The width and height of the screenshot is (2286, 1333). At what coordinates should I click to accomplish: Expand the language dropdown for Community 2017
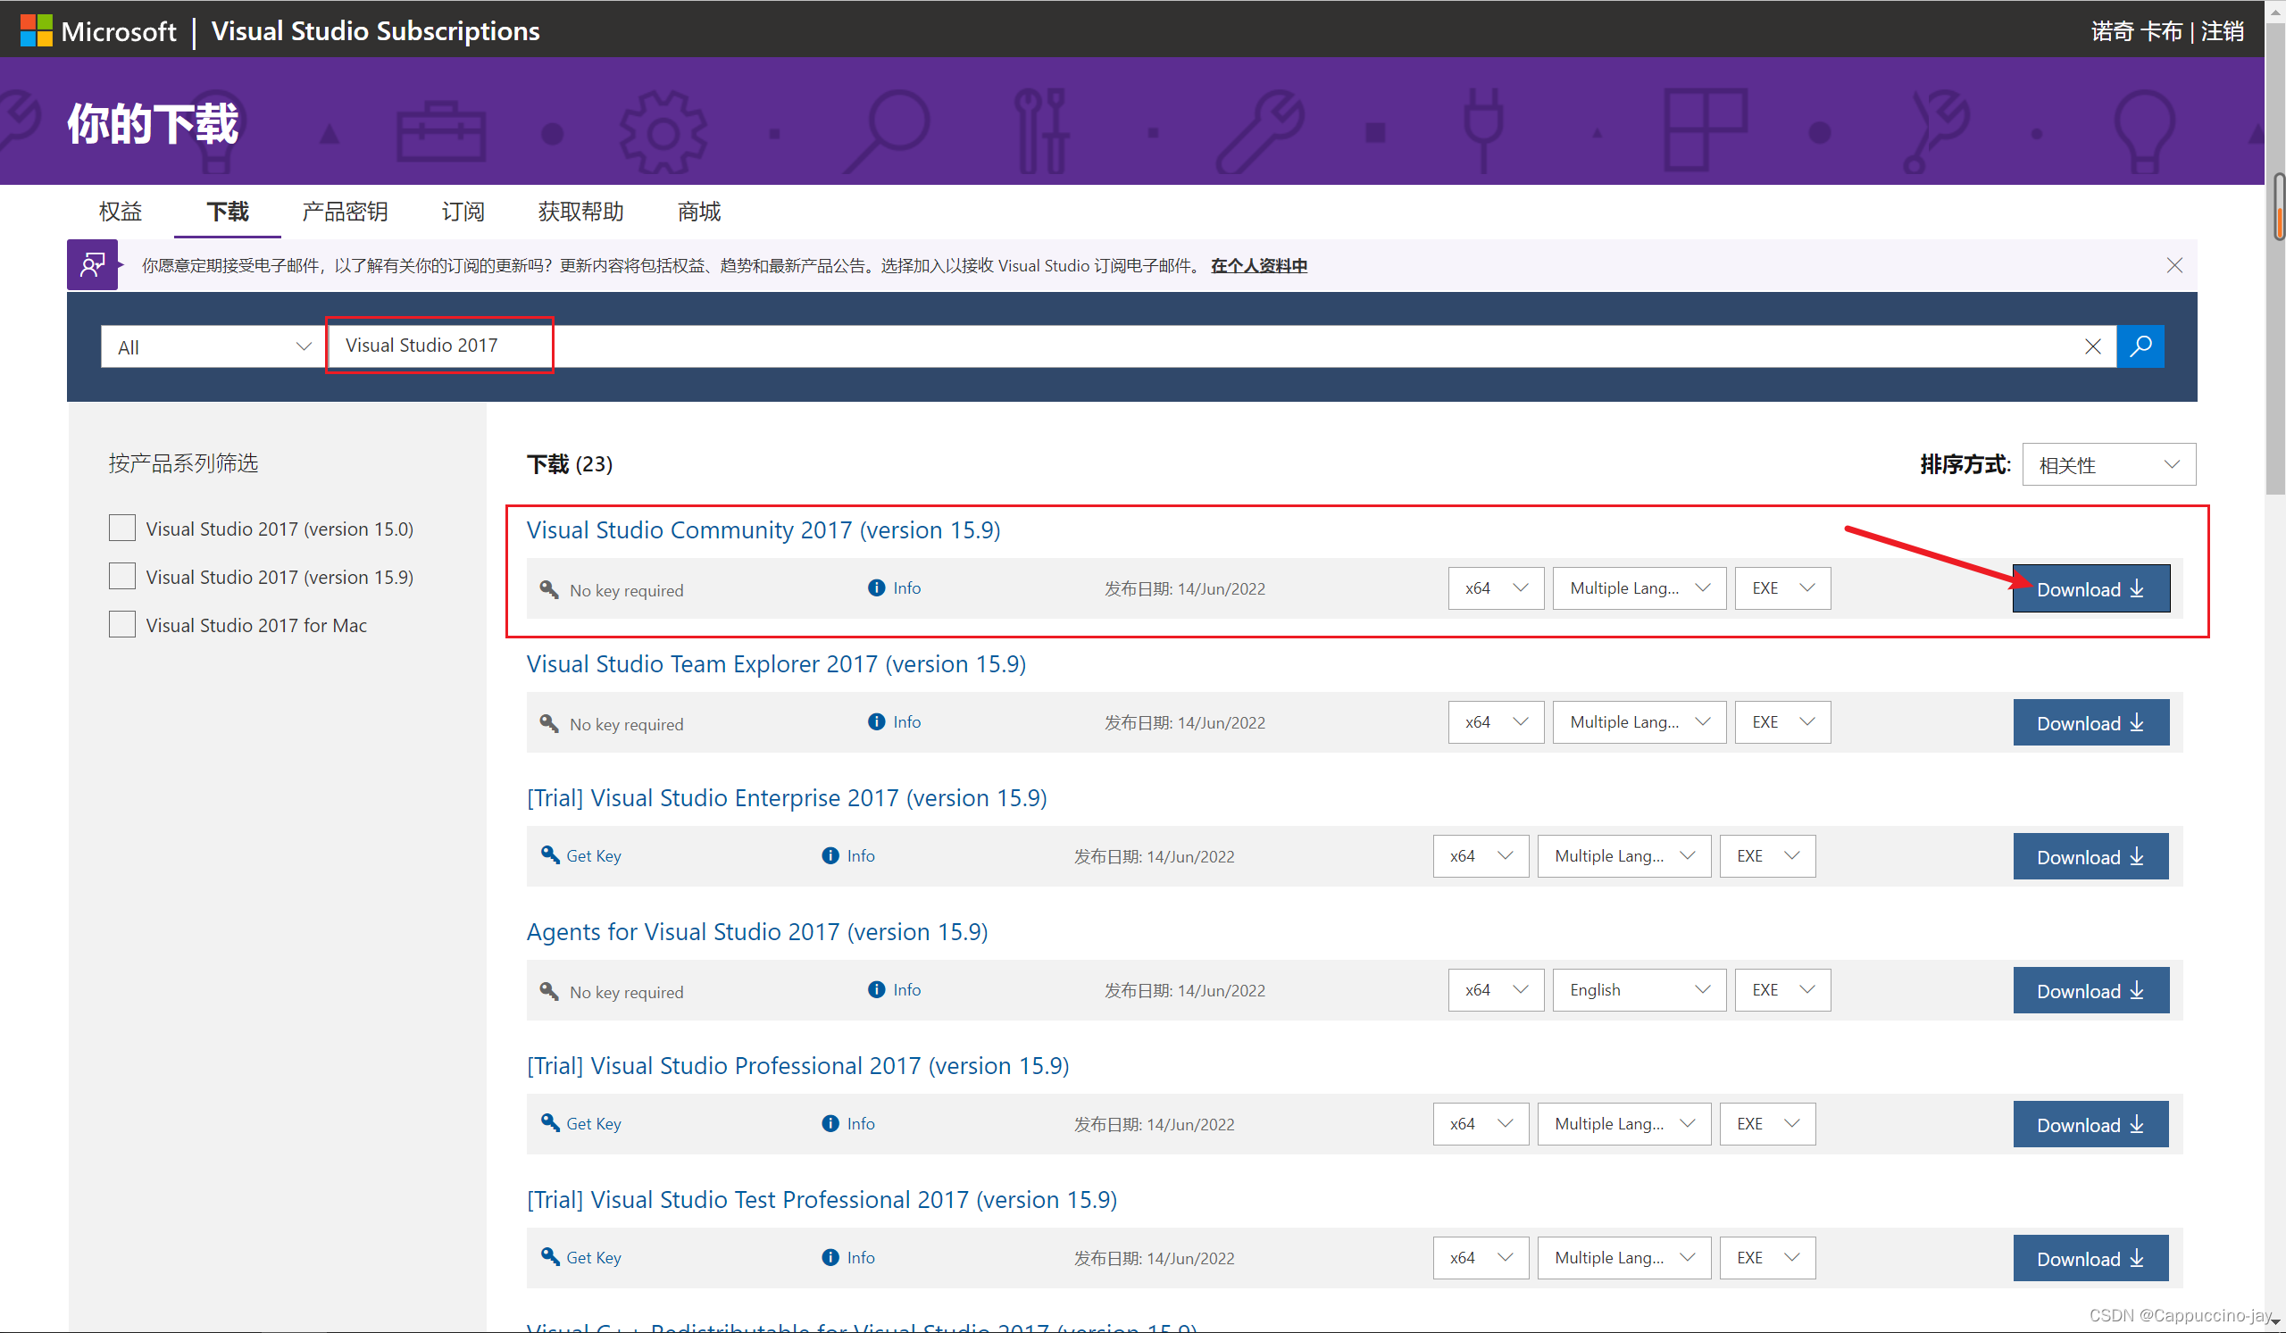pyautogui.click(x=1631, y=587)
